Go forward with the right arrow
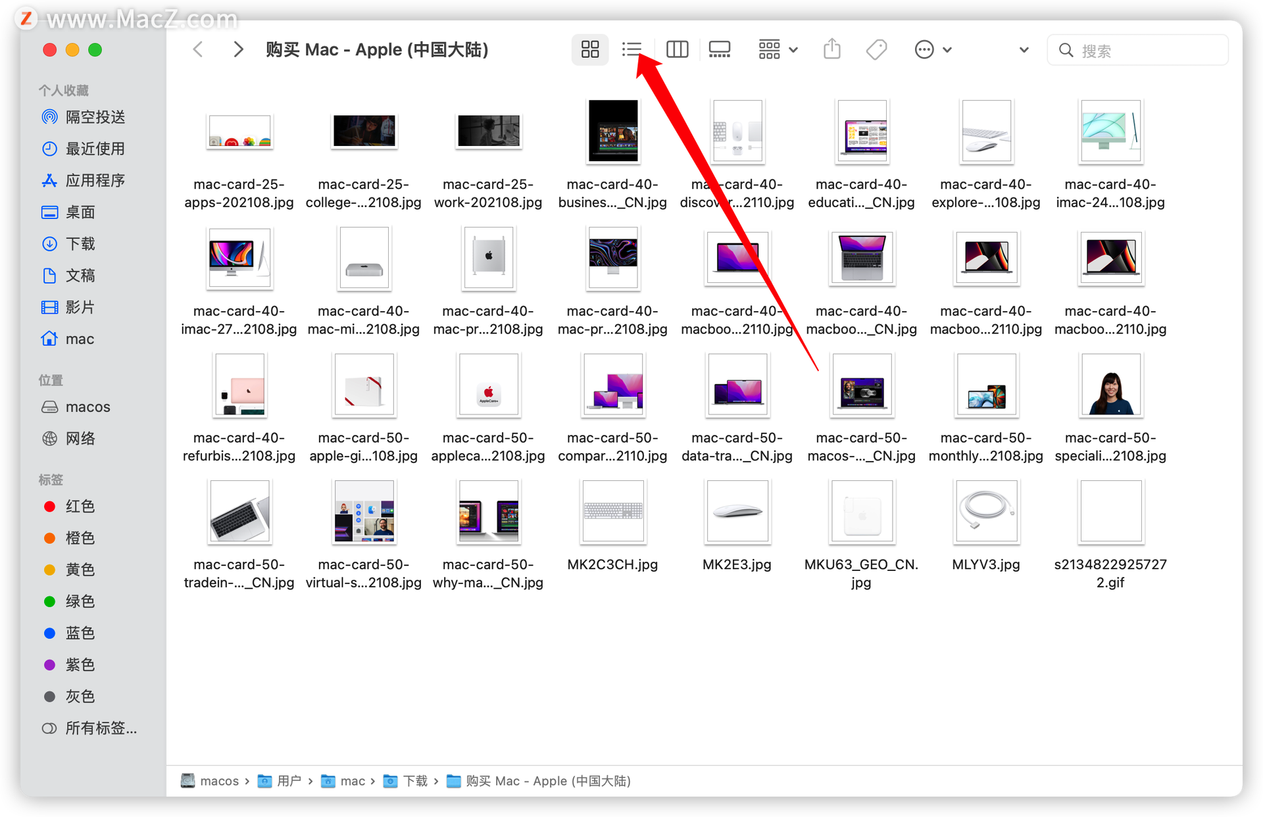Image resolution: width=1263 pixels, height=817 pixels. click(x=238, y=49)
